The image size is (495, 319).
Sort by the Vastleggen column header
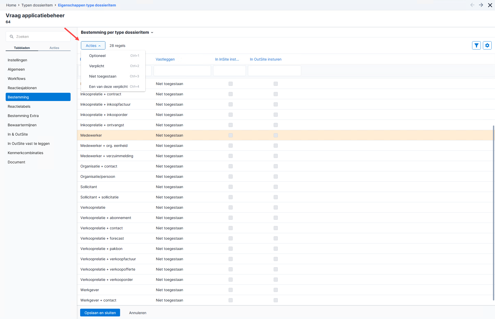165,59
